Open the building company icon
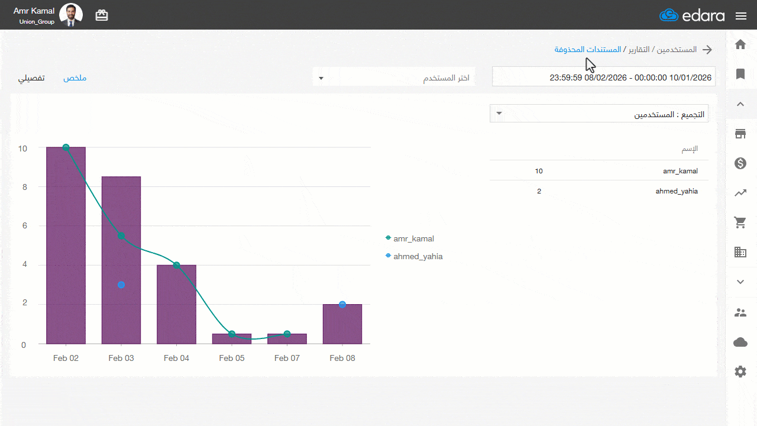The image size is (757, 426). click(740, 252)
